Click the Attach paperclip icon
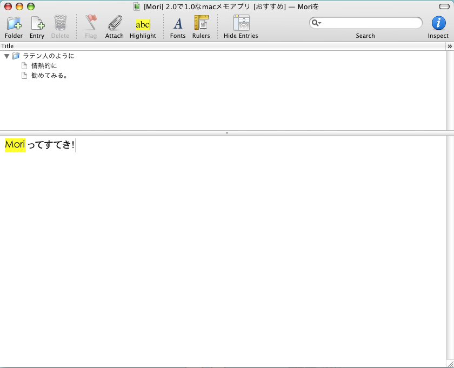The image size is (454, 368). (x=114, y=24)
